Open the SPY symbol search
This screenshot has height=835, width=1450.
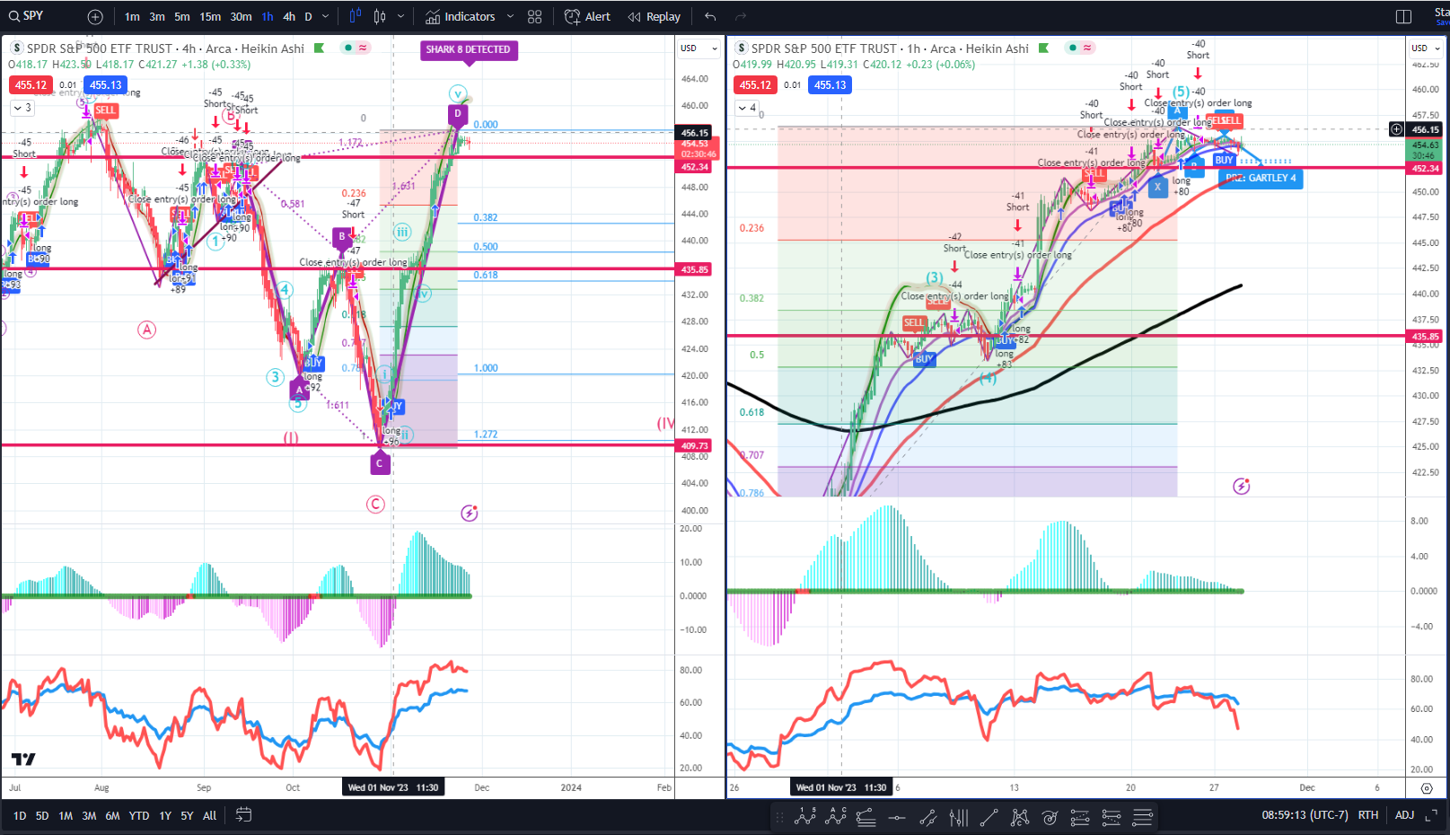tap(27, 16)
